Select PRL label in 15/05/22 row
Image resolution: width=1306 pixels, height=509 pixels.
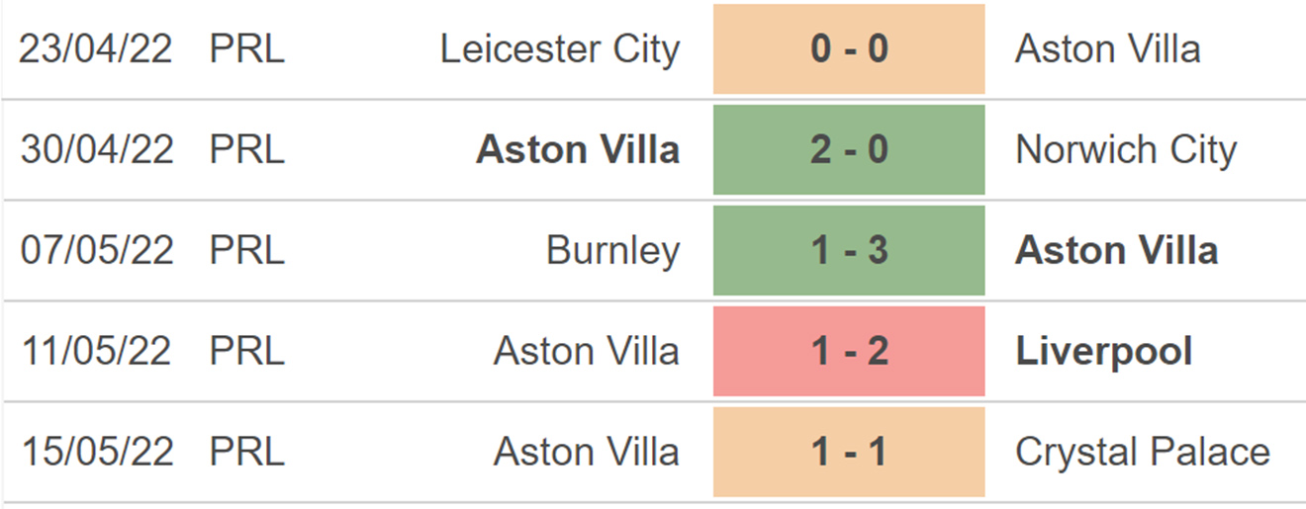pyautogui.click(x=247, y=453)
